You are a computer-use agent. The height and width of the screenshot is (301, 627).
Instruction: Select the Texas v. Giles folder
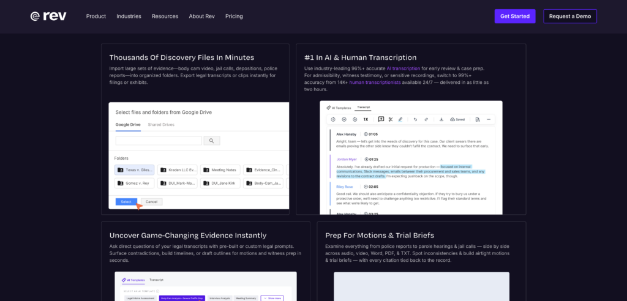coord(134,169)
